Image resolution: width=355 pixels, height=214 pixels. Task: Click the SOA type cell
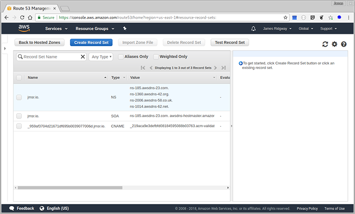pyautogui.click(x=115, y=116)
